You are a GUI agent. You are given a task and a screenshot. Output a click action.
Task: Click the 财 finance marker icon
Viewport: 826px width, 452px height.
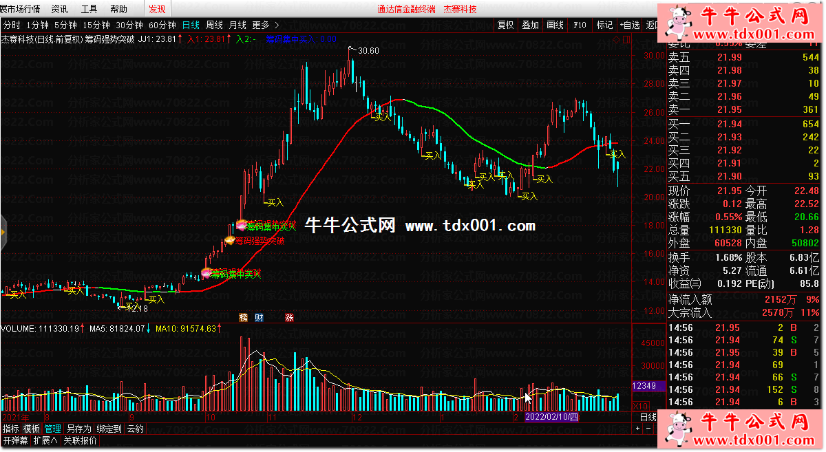(259, 317)
